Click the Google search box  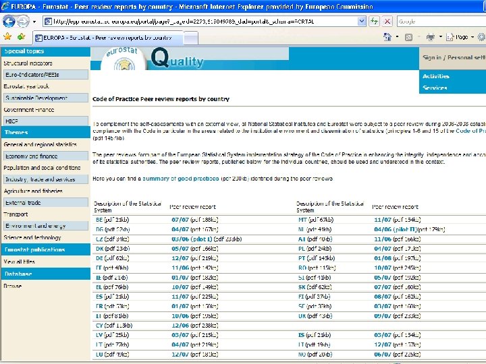click(441, 22)
